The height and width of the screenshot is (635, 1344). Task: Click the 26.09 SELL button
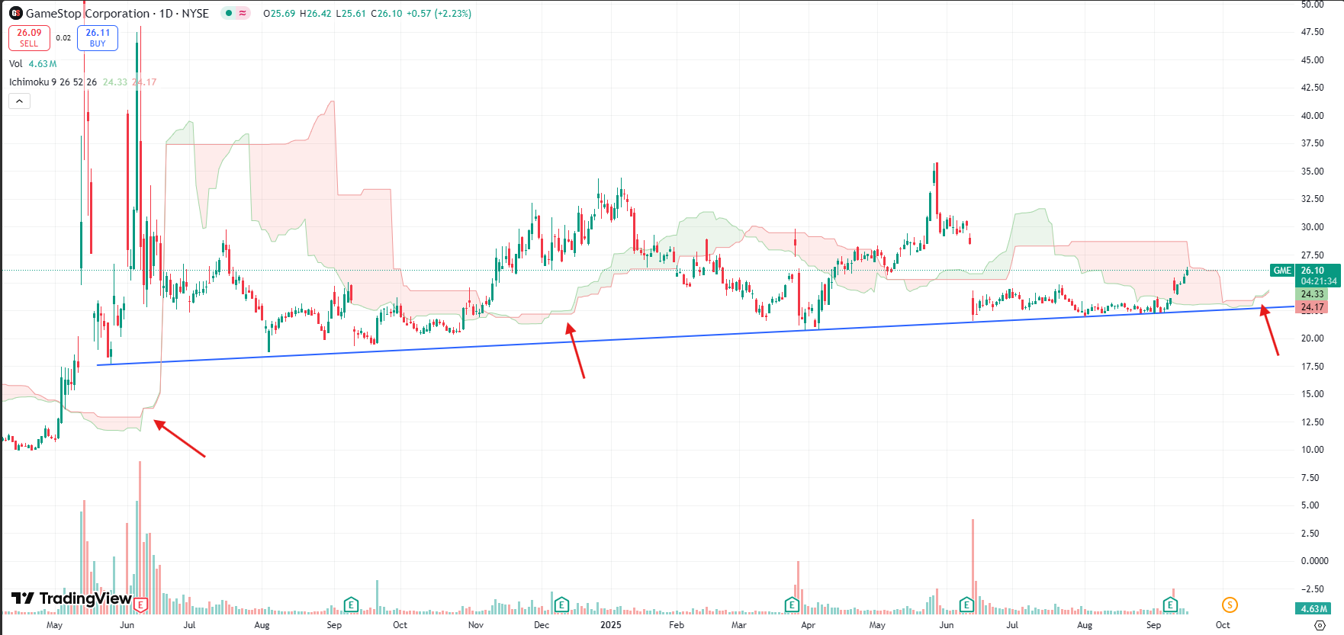(29, 38)
